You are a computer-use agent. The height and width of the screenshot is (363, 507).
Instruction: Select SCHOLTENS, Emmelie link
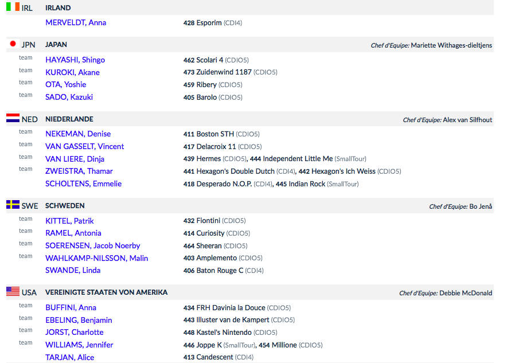pos(83,184)
